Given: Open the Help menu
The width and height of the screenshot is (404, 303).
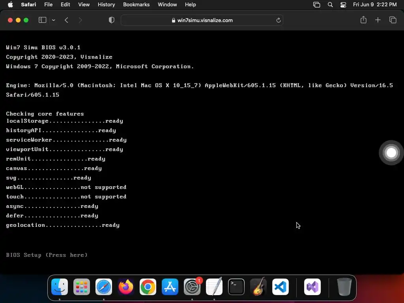Looking at the screenshot, I should (x=191, y=4).
